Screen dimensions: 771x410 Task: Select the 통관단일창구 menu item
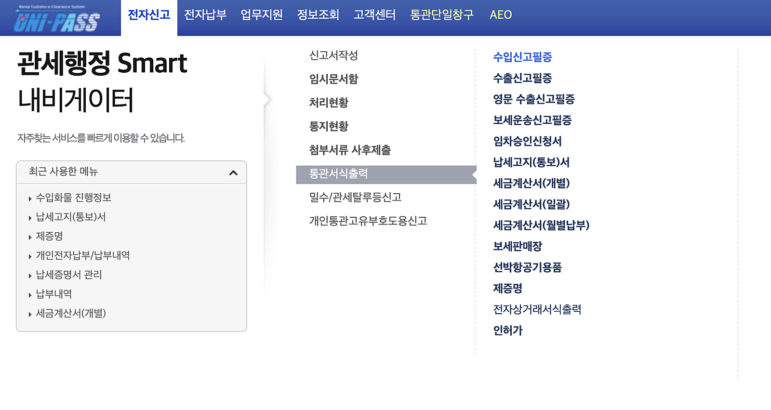pos(442,15)
